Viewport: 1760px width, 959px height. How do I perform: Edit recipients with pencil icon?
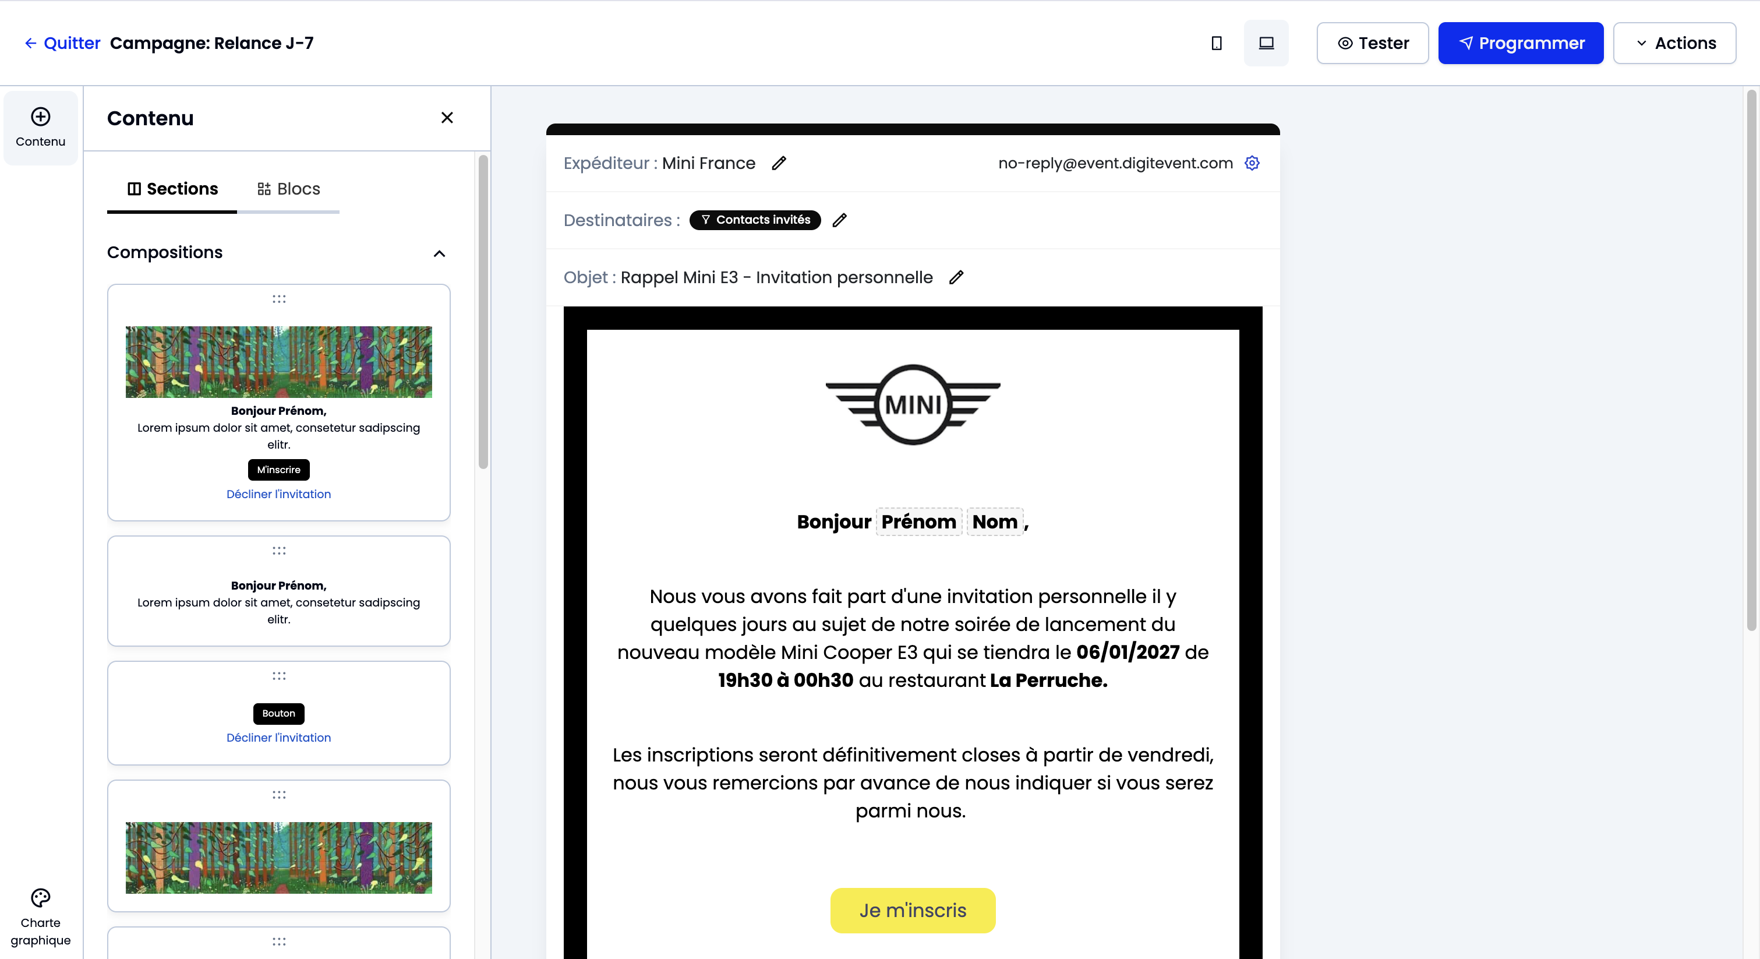click(x=840, y=220)
